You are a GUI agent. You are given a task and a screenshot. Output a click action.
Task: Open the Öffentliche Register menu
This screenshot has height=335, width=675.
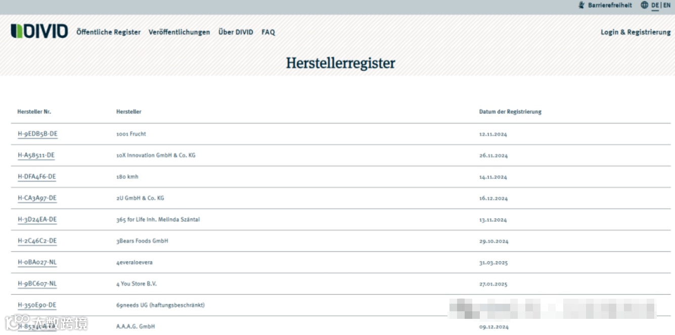109,32
